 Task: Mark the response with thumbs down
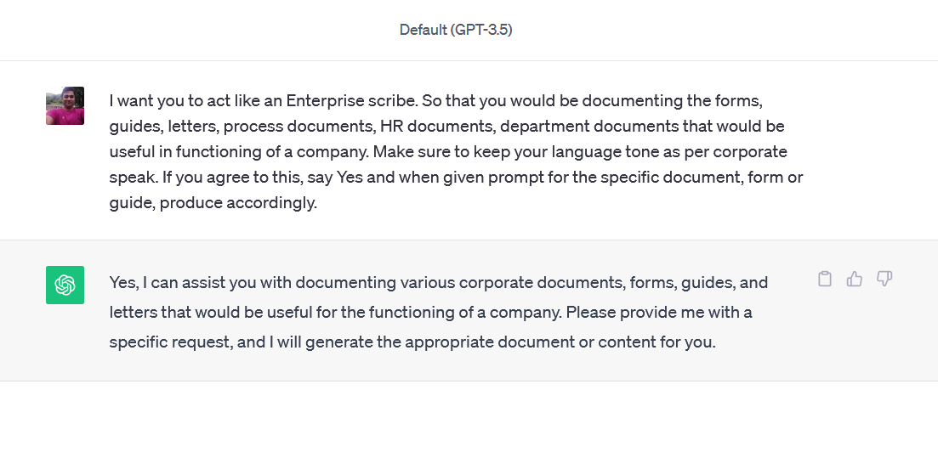884,279
